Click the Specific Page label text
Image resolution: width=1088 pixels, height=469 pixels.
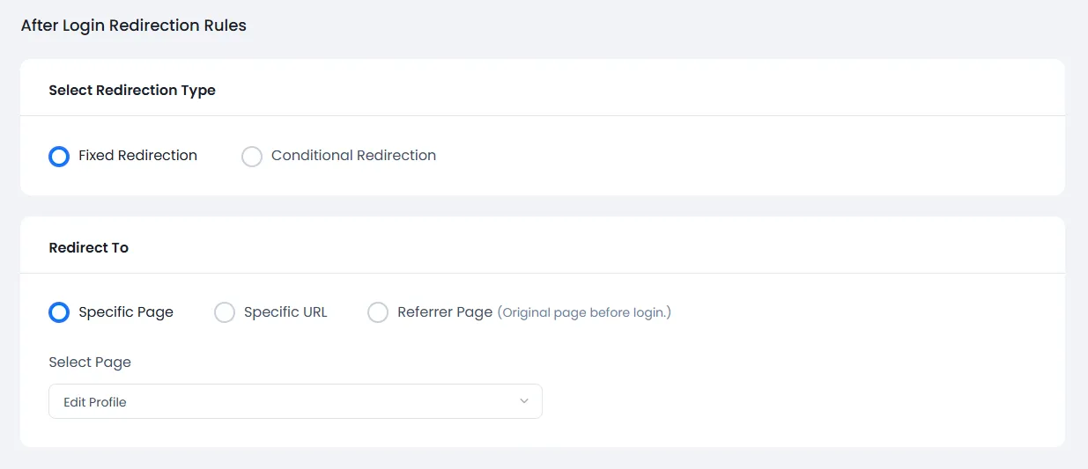pyautogui.click(x=126, y=312)
